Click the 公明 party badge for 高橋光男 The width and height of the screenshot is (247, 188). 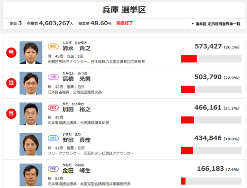pyautogui.click(x=53, y=77)
